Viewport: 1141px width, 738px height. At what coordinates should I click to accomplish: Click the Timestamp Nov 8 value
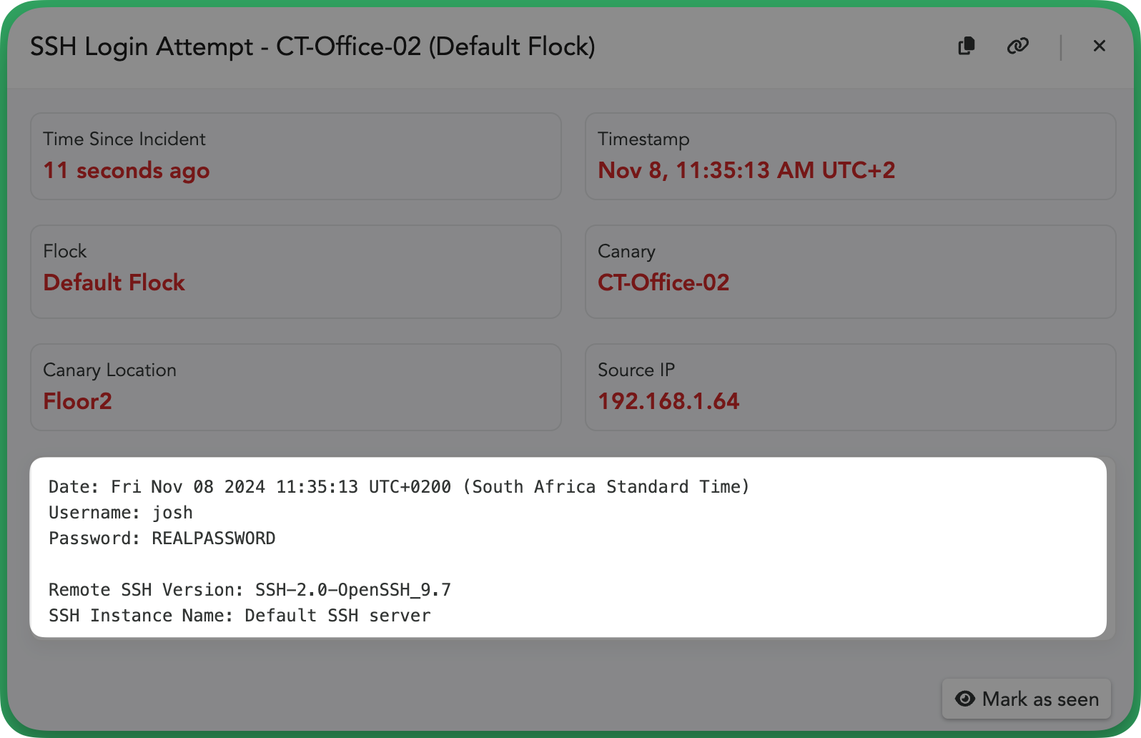pyautogui.click(x=746, y=170)
